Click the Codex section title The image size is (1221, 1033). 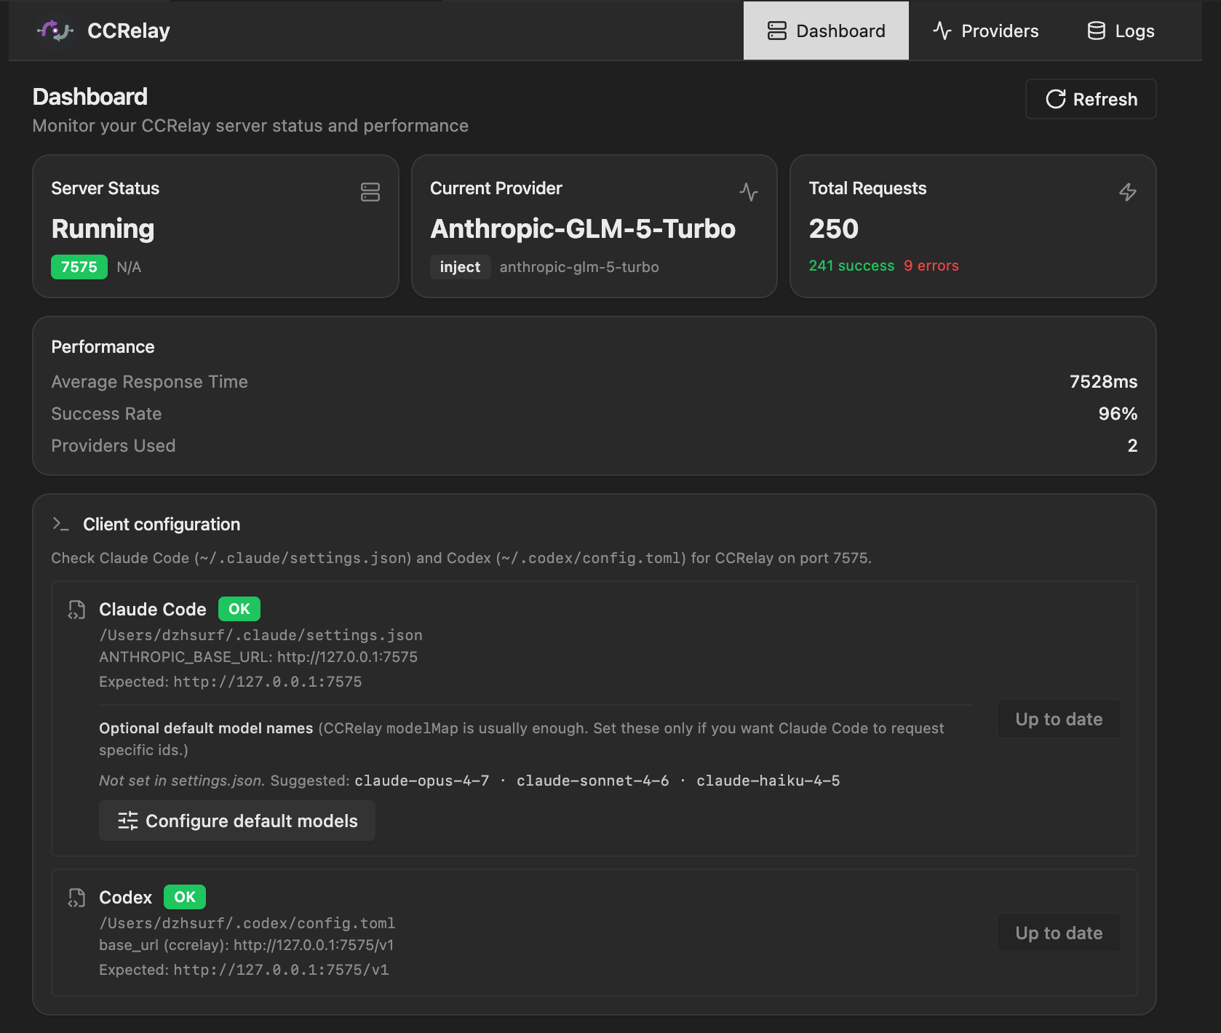[125, 897]
